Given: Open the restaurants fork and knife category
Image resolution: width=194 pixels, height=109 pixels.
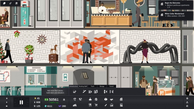Looking at the screenshot, I should [x=90, y=105].
